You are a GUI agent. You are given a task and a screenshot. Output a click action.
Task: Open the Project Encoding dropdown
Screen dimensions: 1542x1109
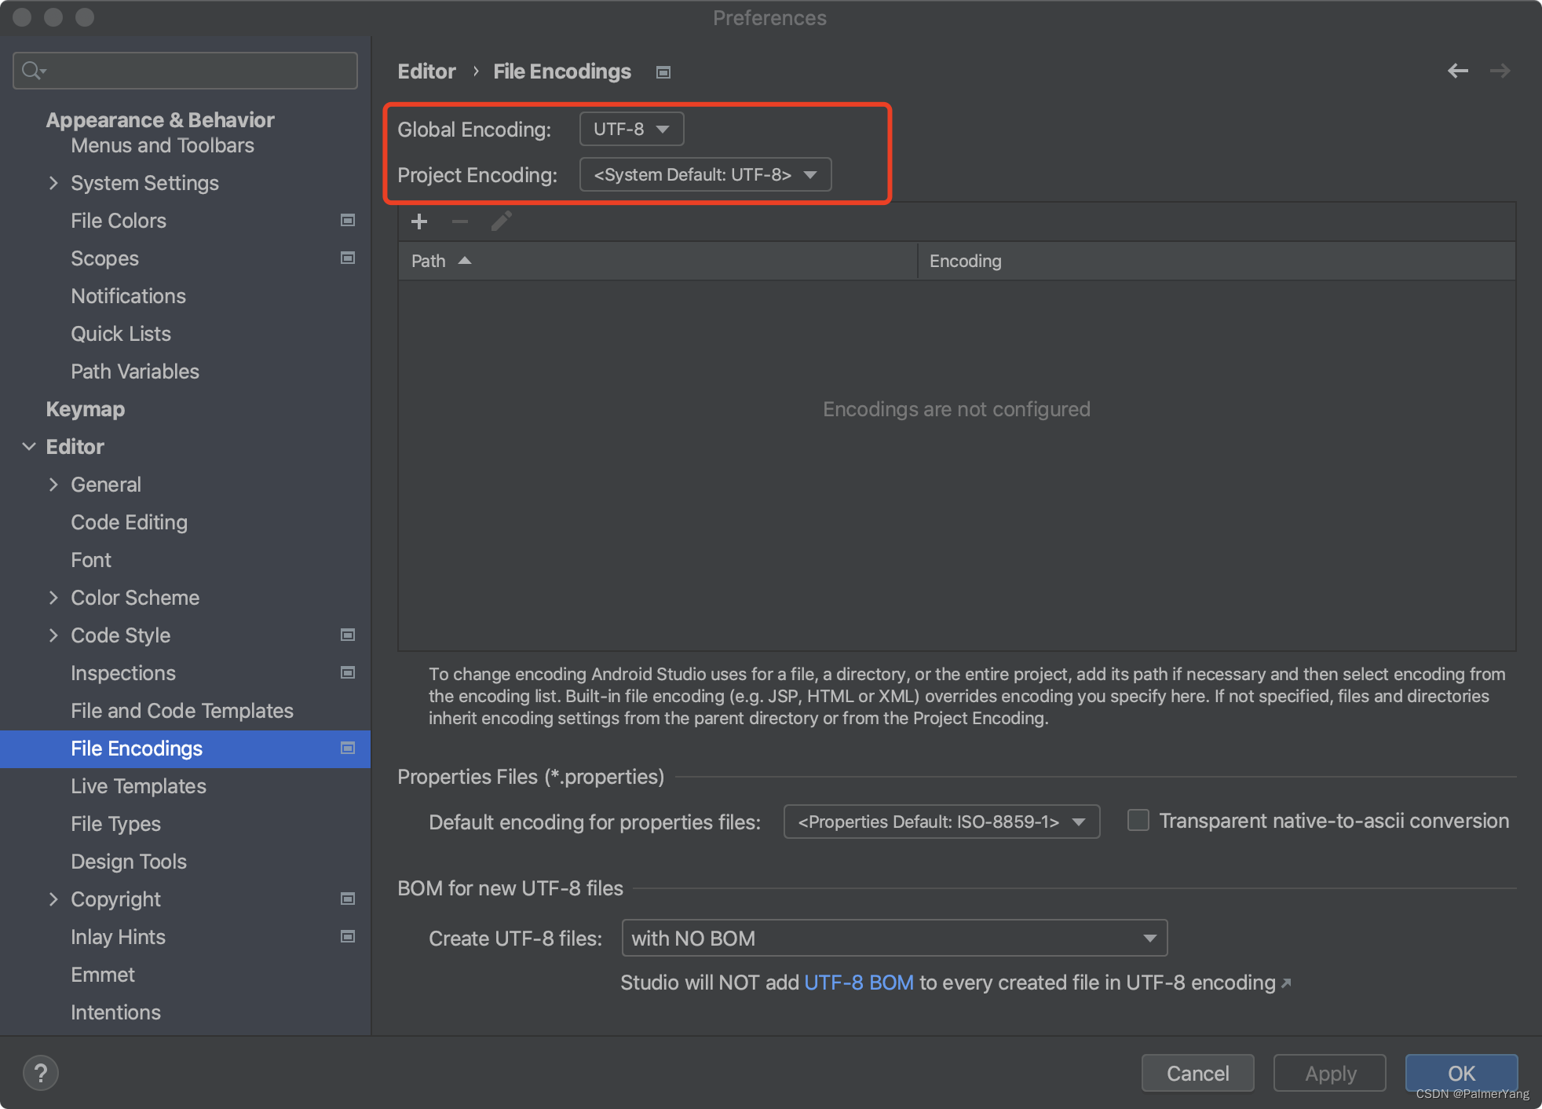705,174
